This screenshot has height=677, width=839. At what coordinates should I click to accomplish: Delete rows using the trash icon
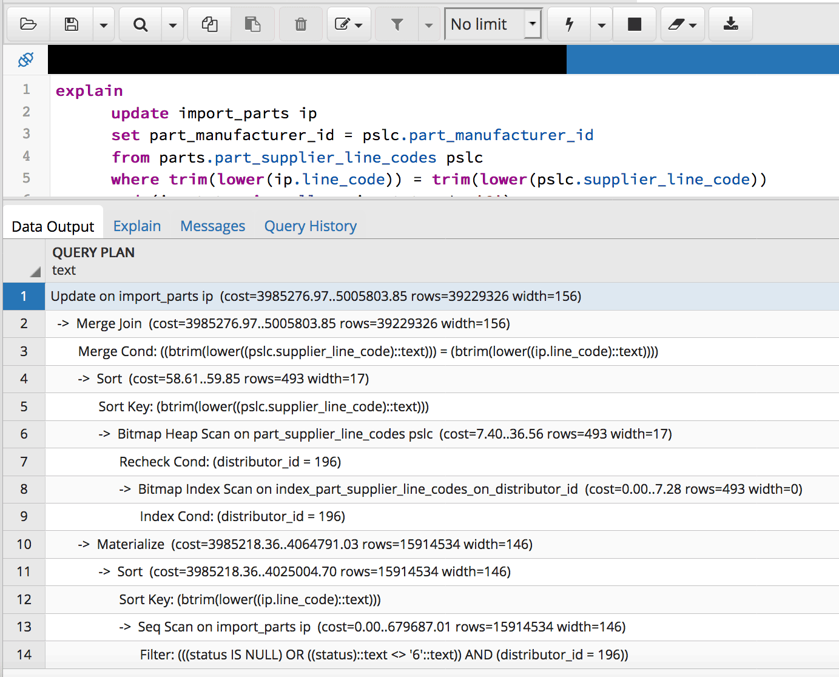pyautogui.click(x=301, y=24)
